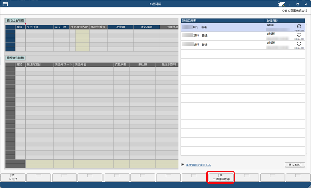Select the 債務消込明細 tab
The width and height of the screenshot is (311, 188).
[15, 58]
